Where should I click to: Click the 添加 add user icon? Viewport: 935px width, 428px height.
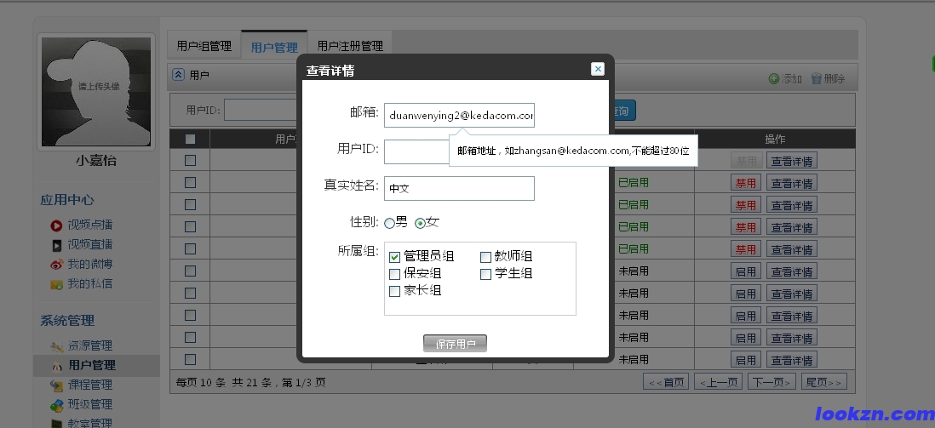(774, 78)
